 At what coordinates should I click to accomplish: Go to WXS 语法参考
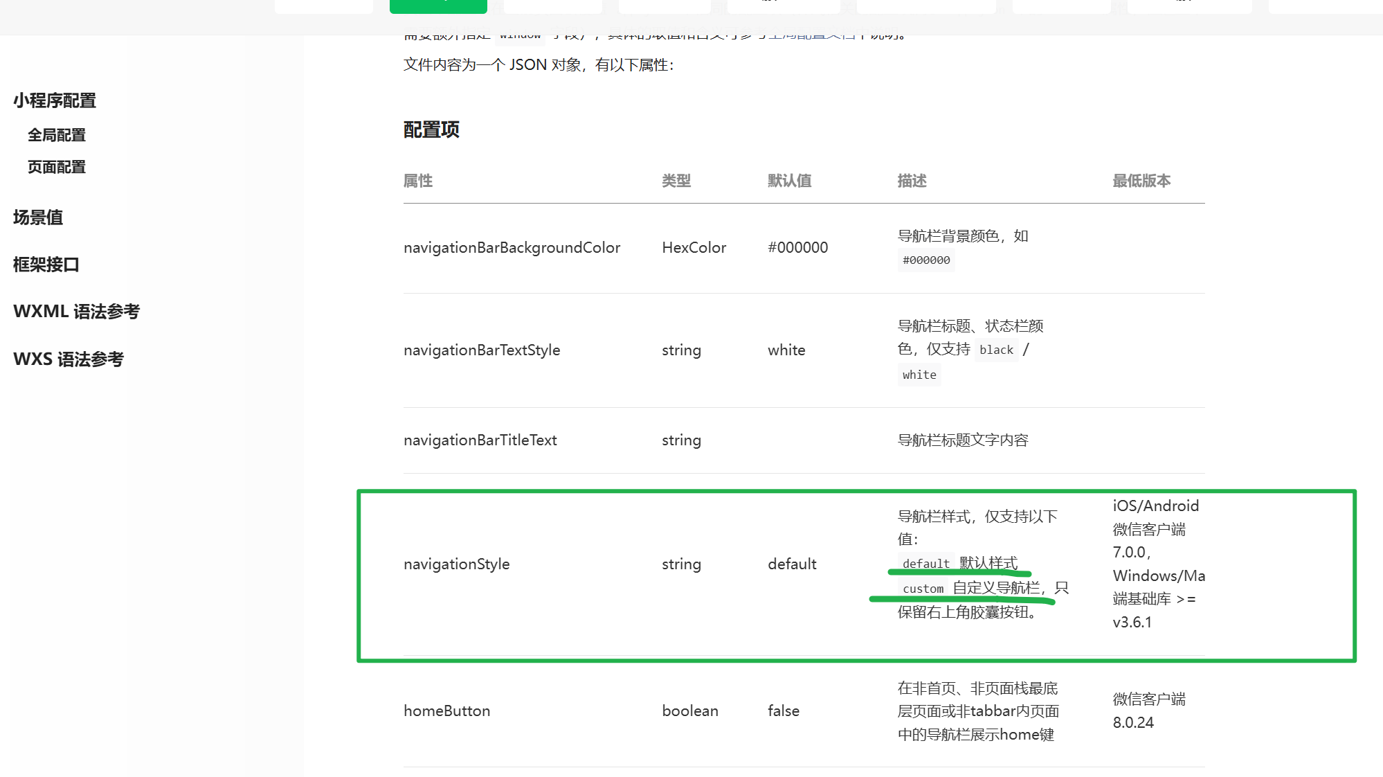click(x=69, y=359)
